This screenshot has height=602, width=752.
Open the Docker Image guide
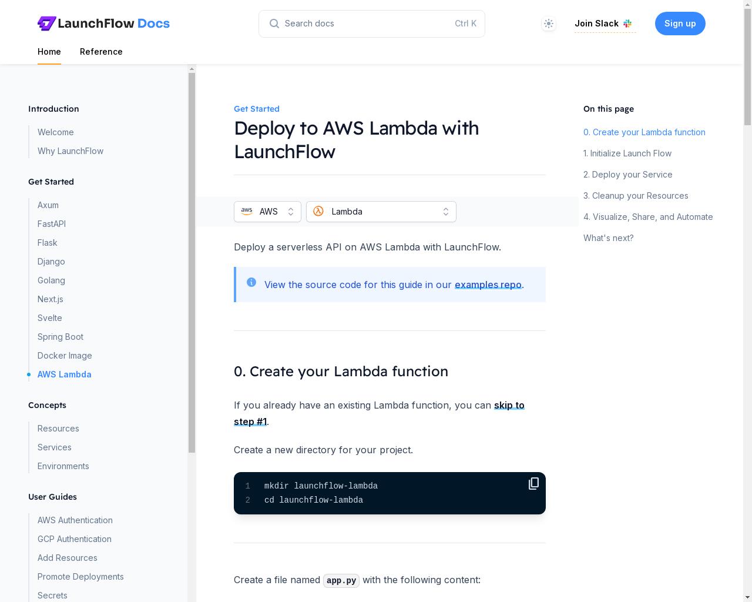point(65,356)
